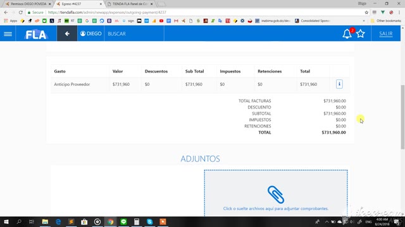Image resolution: width=405 pixels, height=227 pixels.
Task: Select the Anticipo Proveedor cell
Action: tap(72, 84)
